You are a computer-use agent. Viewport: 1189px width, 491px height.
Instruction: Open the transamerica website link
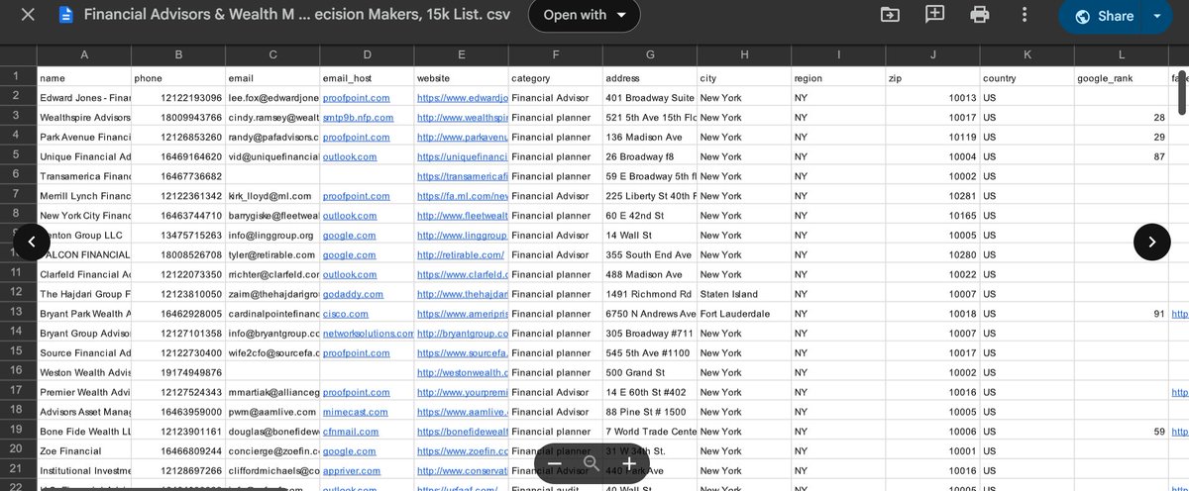point(463,176)
